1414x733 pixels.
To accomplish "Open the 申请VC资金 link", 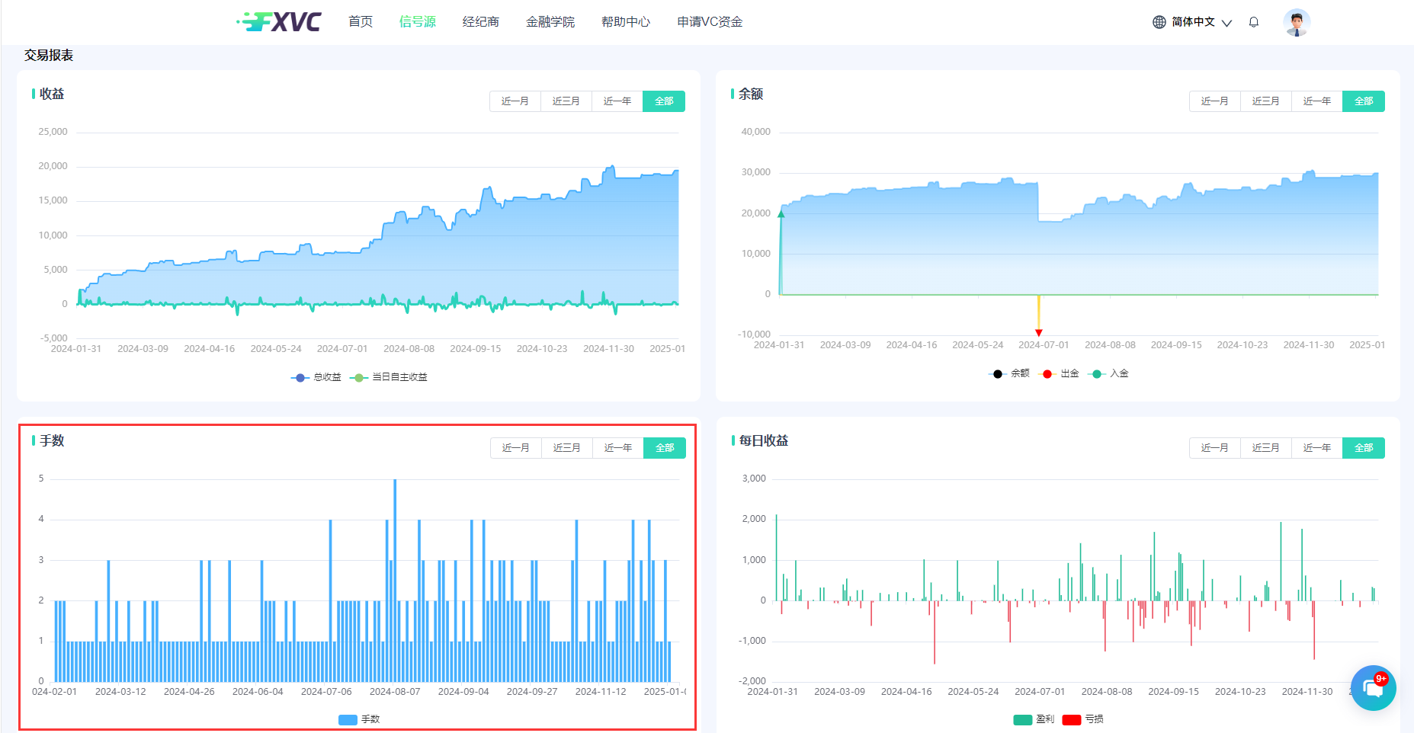I will point(709,22).
